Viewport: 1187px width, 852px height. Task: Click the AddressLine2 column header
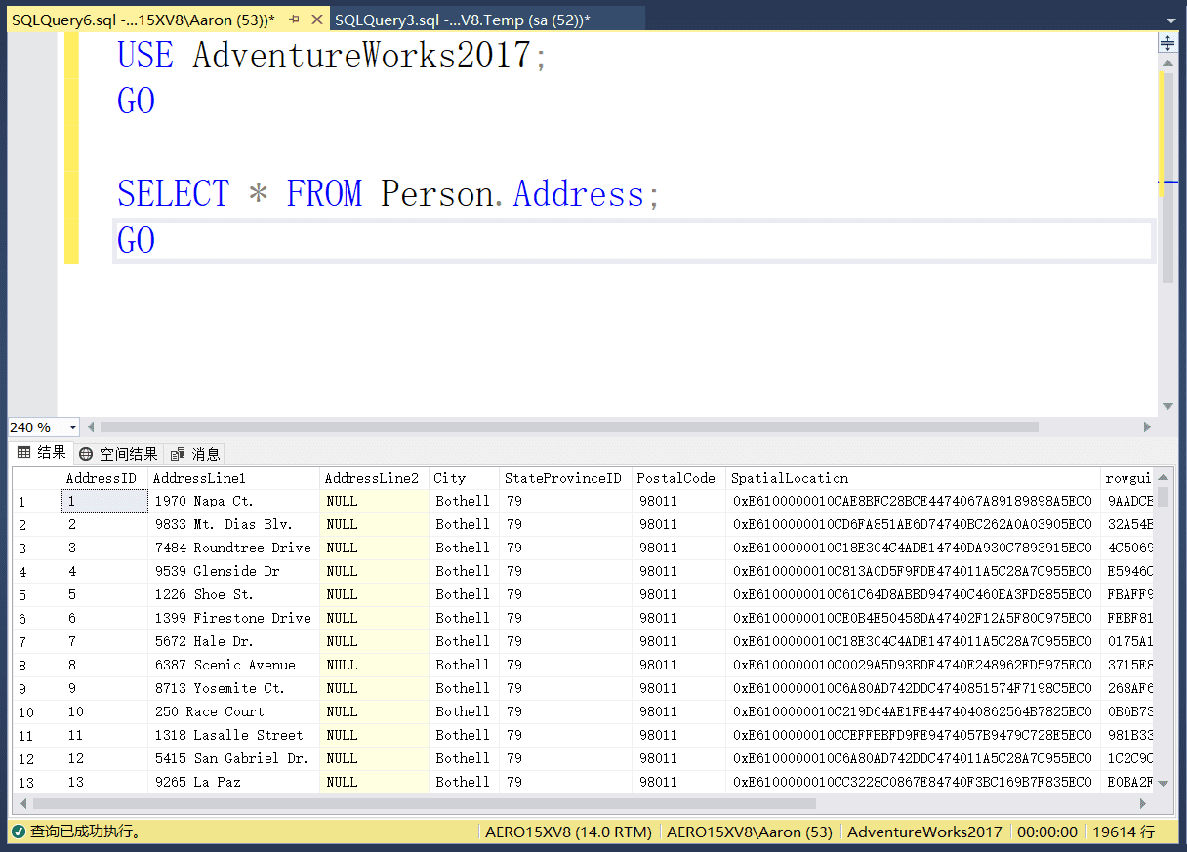pos(374,478)
